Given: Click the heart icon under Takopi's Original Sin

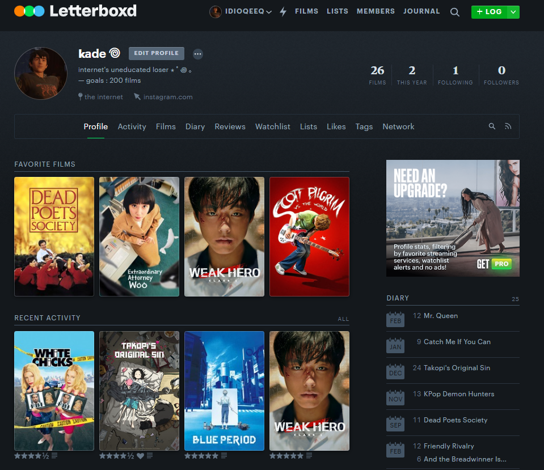Looking at the screenshot, I should [x=140, y=456].
